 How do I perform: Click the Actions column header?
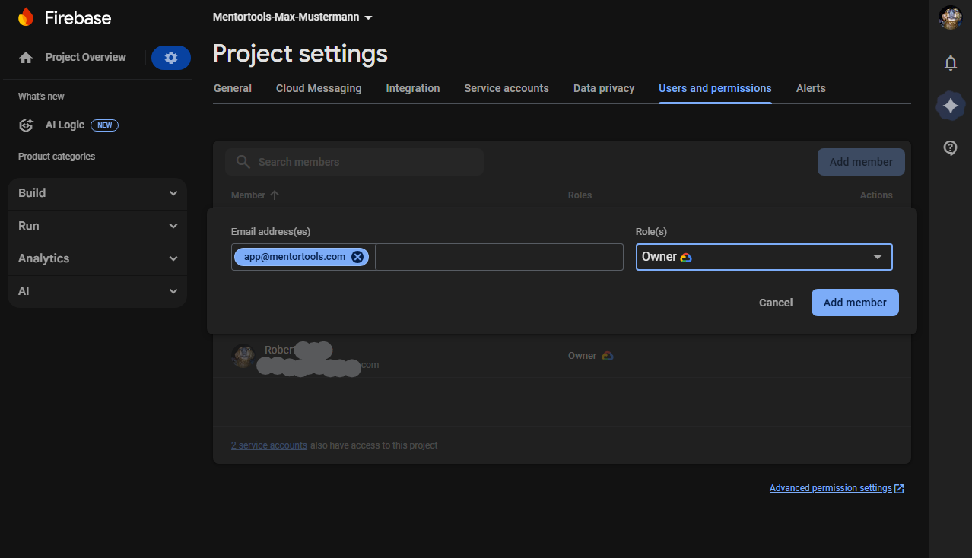(x=876, y=195)
